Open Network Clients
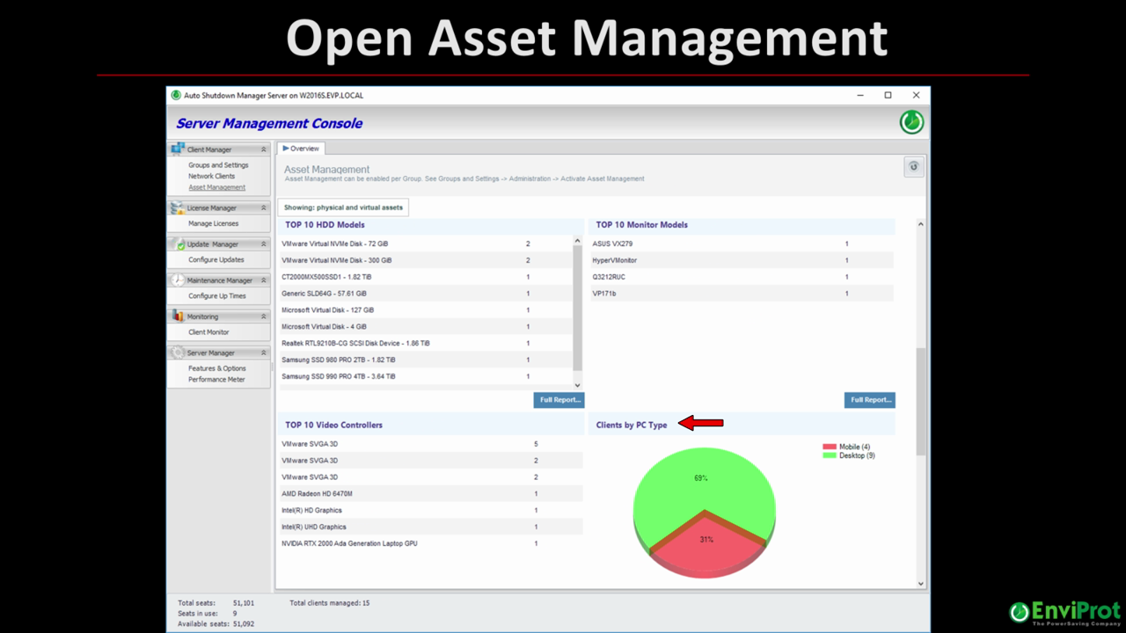The height and width of the screenshot is (633, 1126). tap(211, 176)
